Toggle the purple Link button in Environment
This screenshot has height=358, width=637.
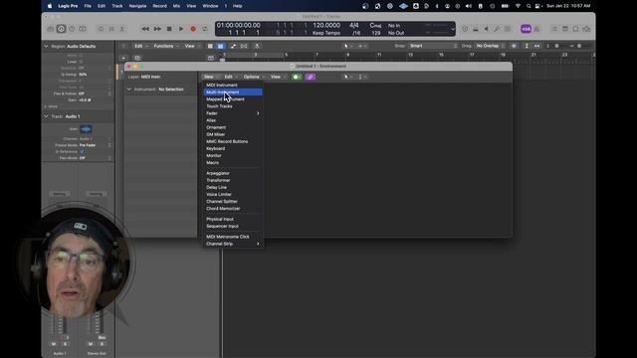[310, 77]
